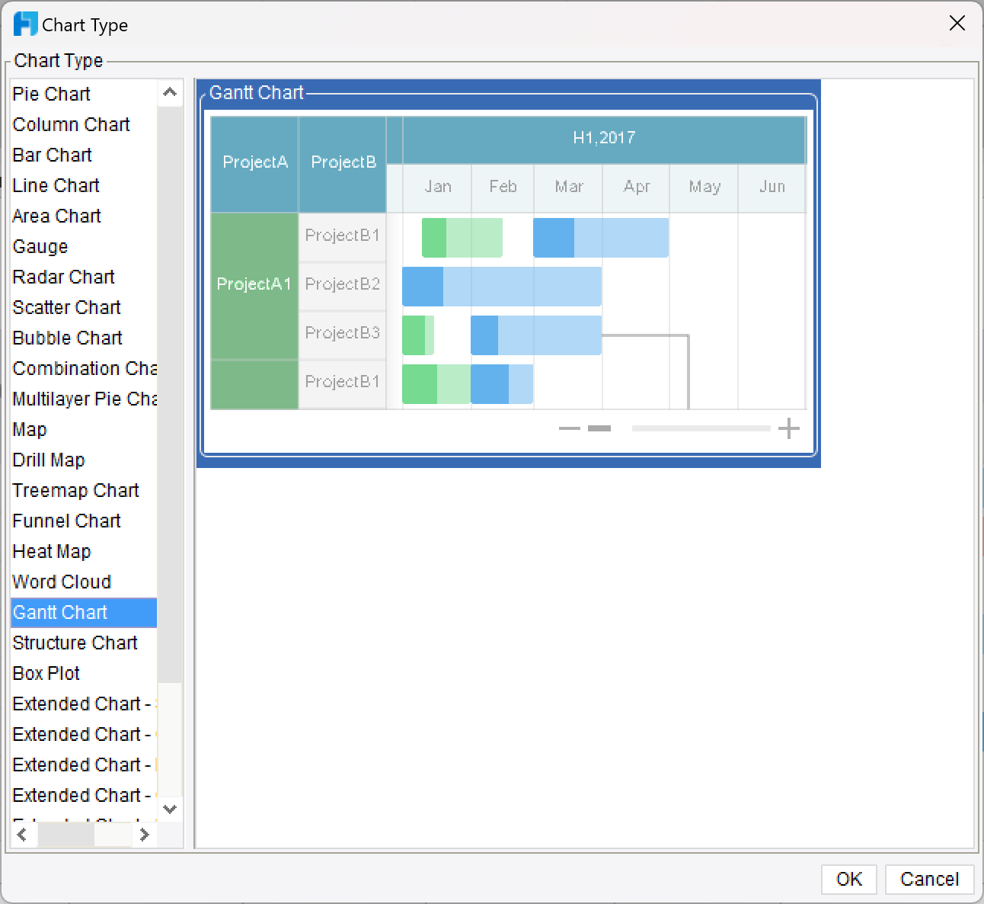This screenshot has height=904, width=984.
Task: Click the FineReport logo in the title bar
Action: (25, 23)
